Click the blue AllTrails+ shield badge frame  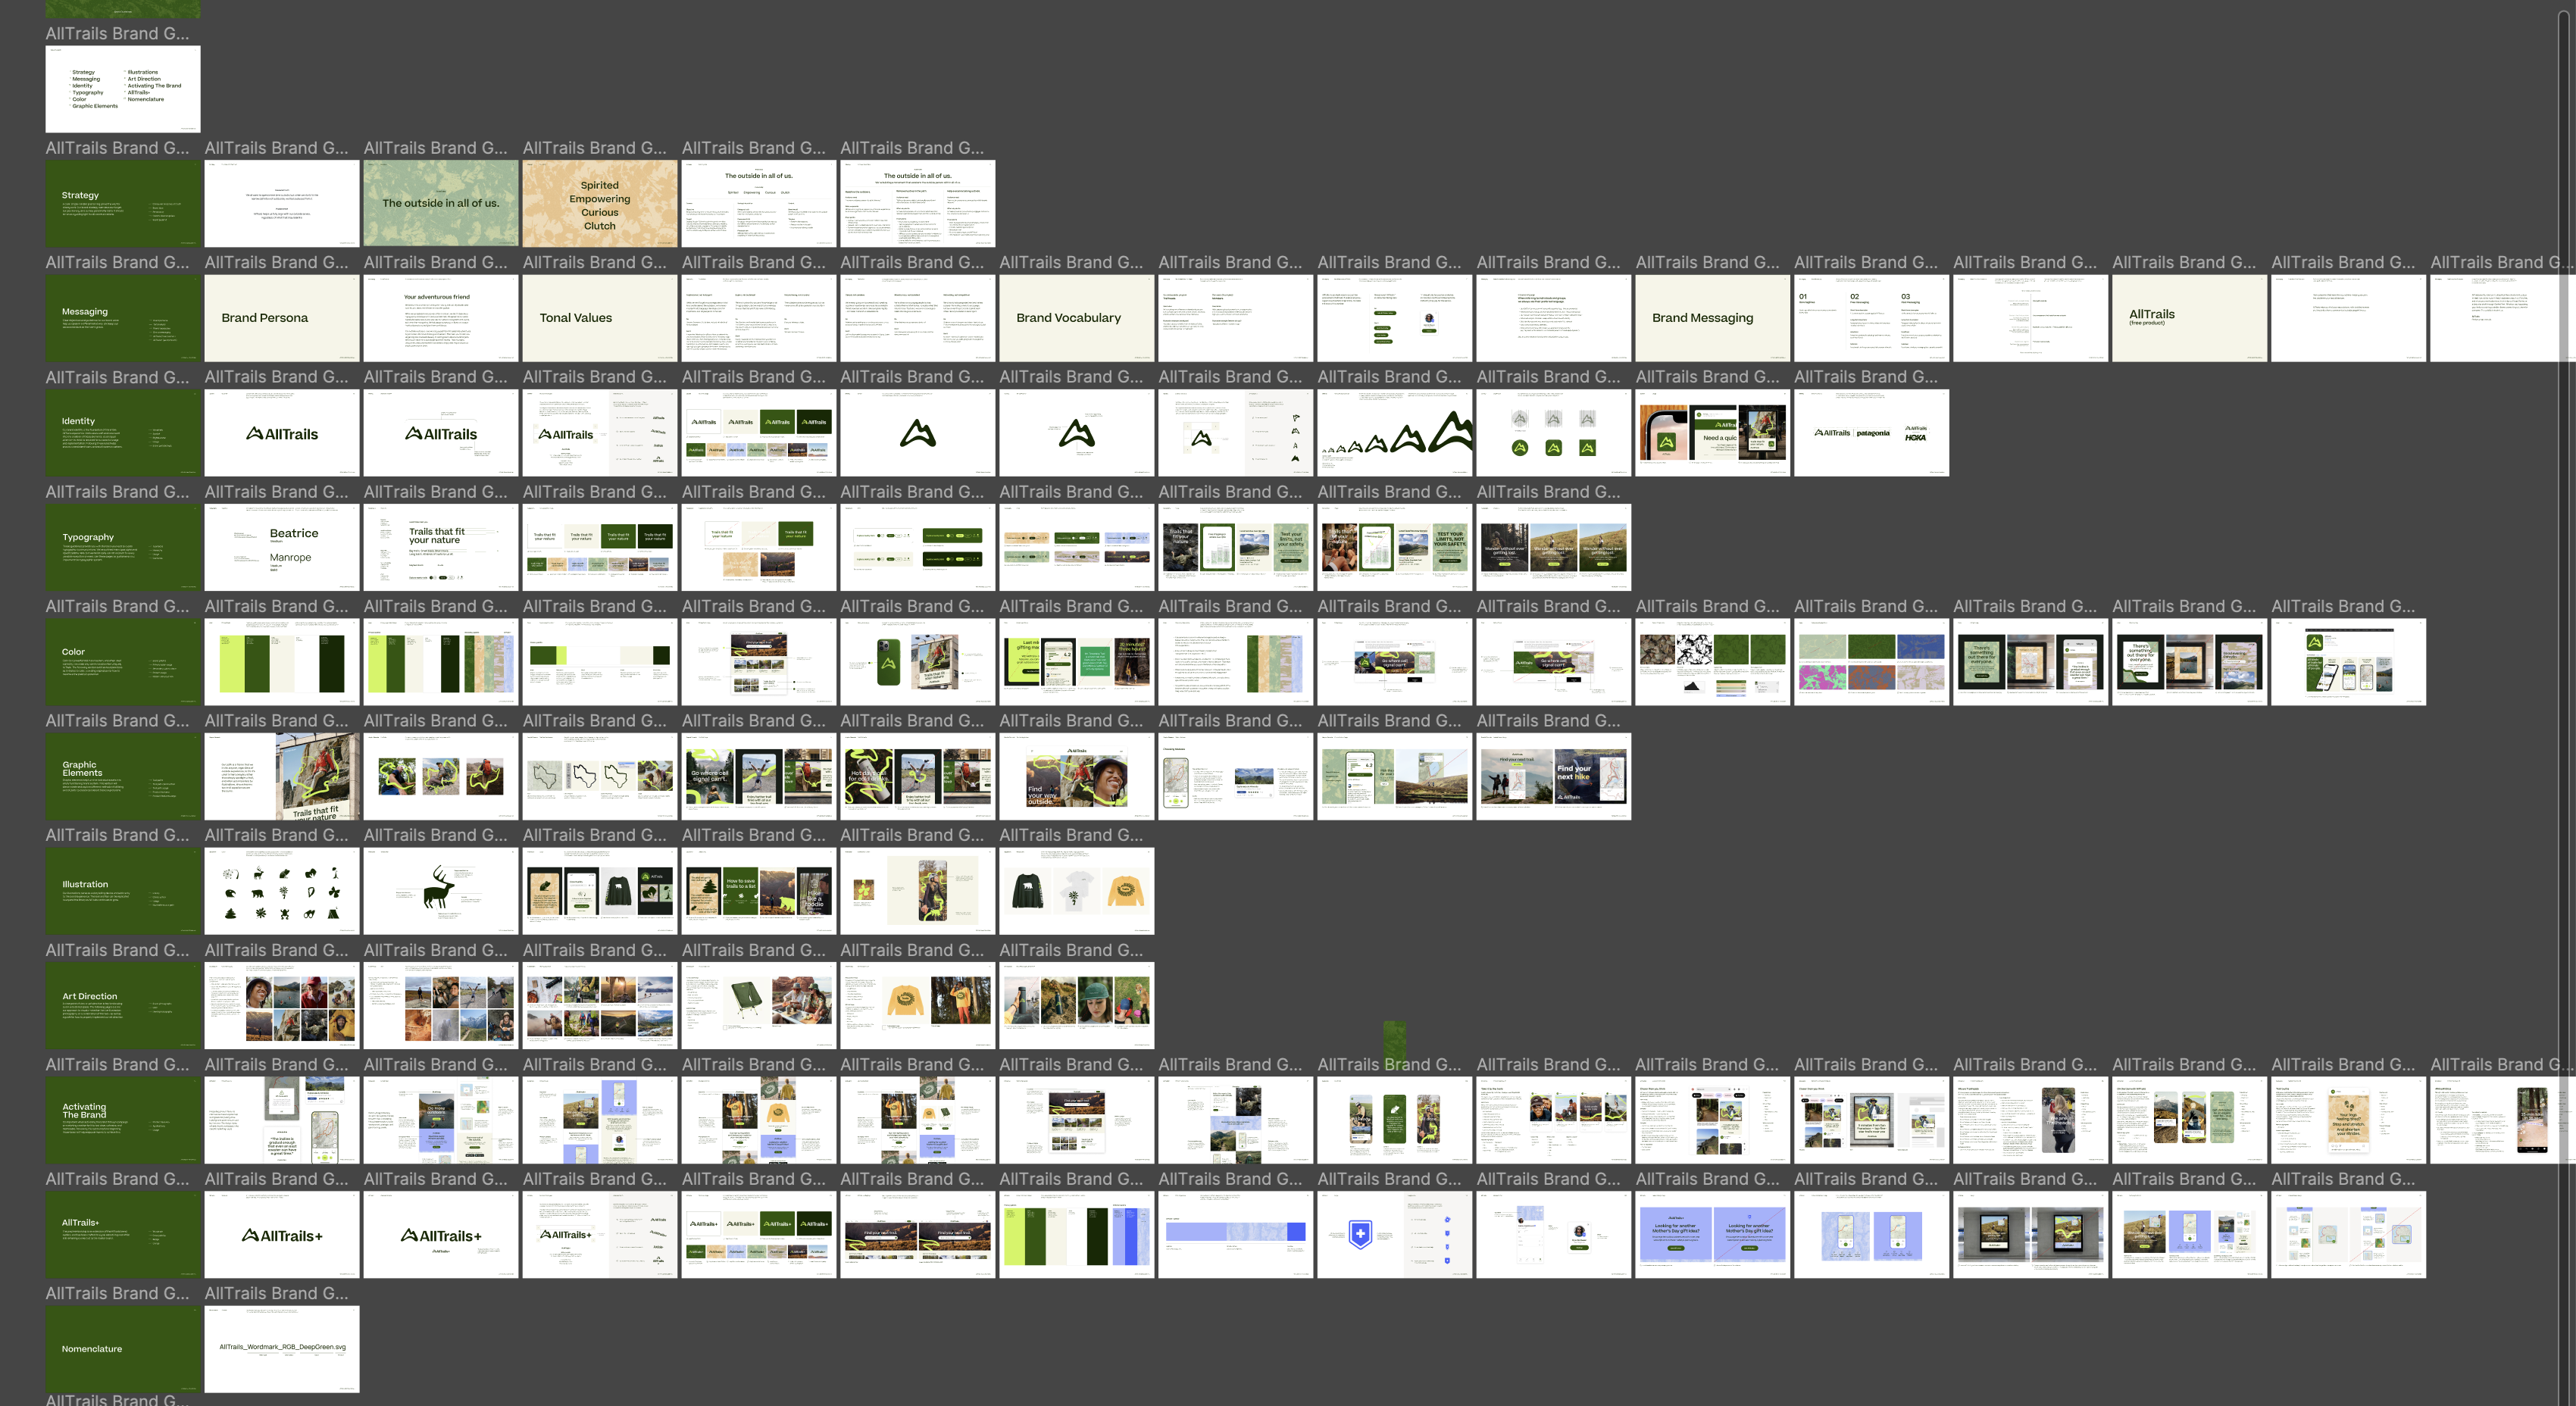(x=1394, y=1234)
